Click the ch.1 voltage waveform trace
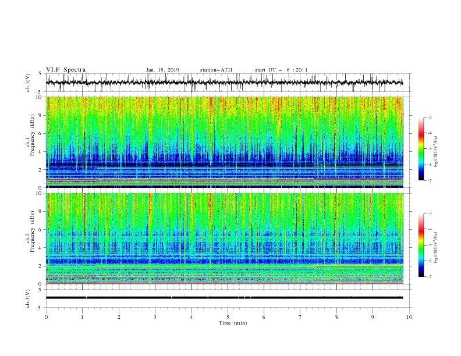 [224, 83]
